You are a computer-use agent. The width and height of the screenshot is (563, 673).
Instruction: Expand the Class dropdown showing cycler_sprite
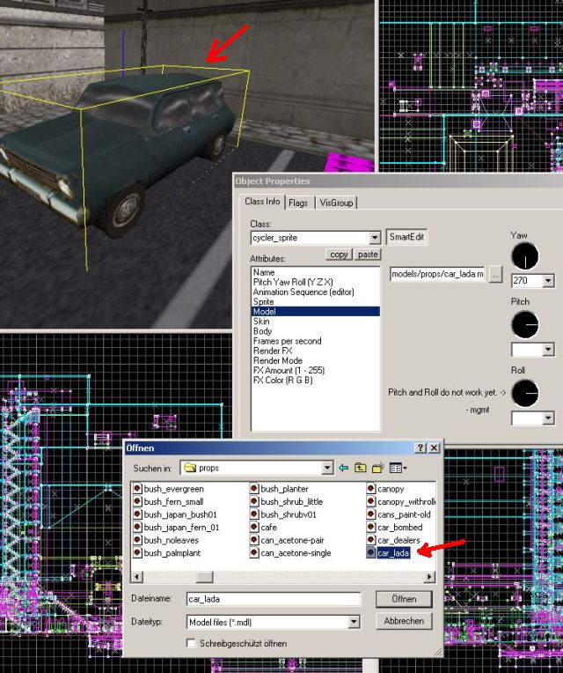[x=375, y=238]
